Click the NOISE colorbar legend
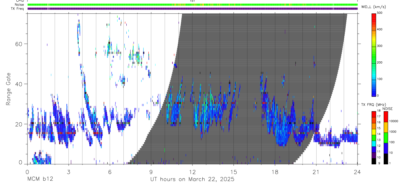 (x=386, y=138)
